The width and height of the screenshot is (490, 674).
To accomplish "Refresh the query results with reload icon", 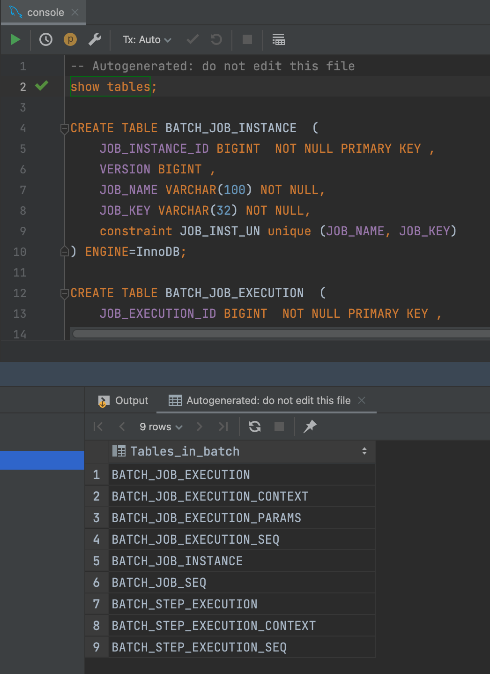I will (254, 427).
